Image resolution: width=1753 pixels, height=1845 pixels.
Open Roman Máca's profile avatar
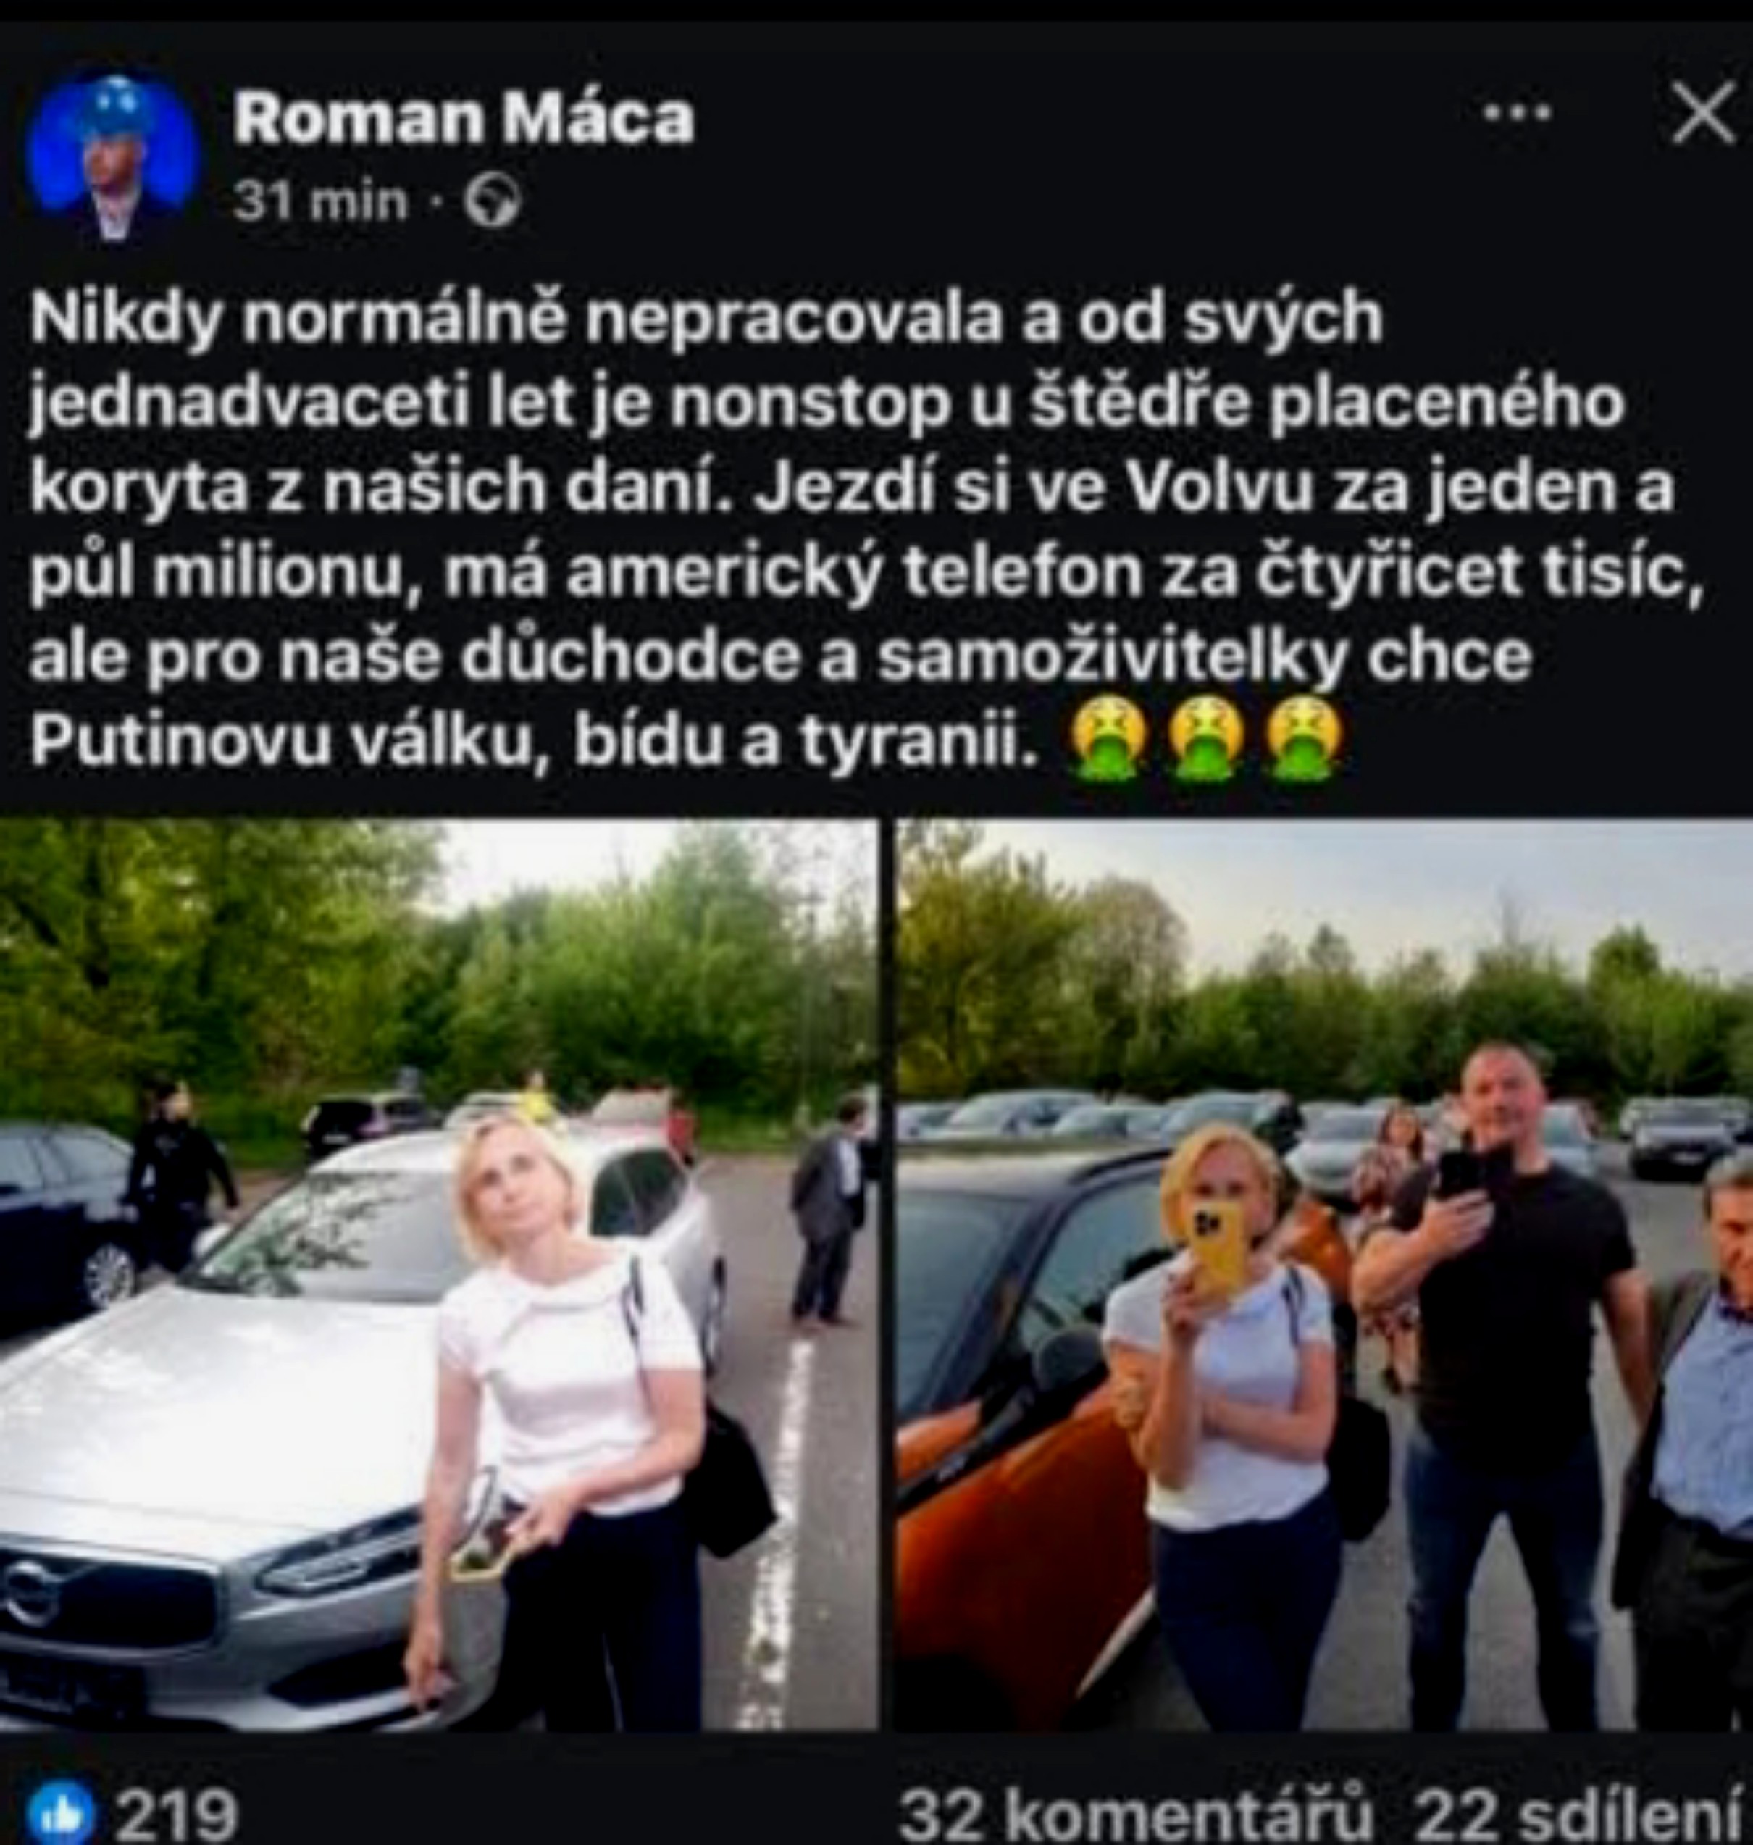coord(112,157)
